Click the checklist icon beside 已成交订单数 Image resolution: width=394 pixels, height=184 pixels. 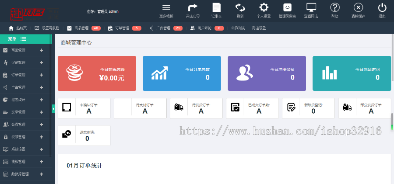(x=235, y=107)
